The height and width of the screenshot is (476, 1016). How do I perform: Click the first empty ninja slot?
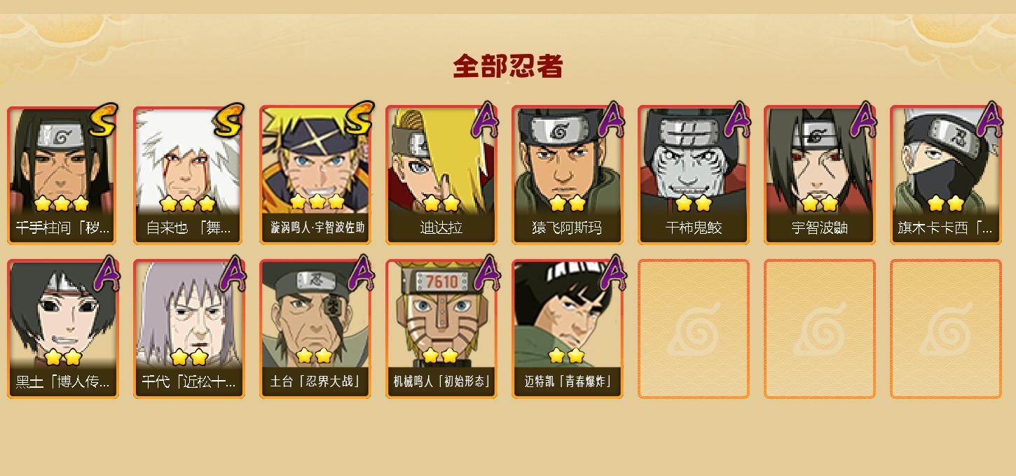694,329
